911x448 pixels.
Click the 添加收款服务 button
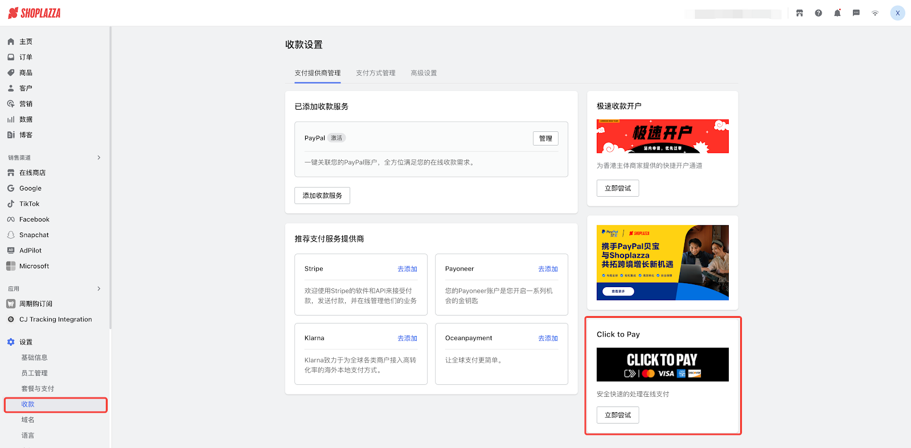(322, 196)
